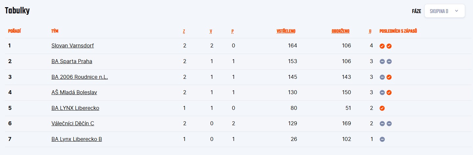Click the dropdown chevron arrow next to Skupina D
Viewport: 473px width, 155px height.
point(456,11)
